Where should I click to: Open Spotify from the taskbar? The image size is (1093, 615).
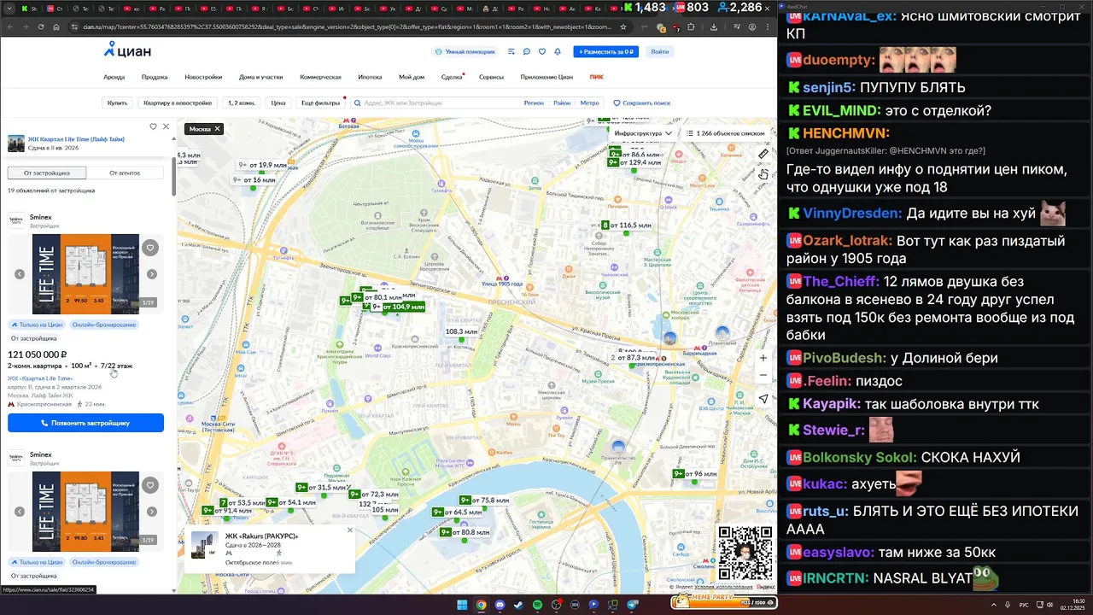coord(537,605)
